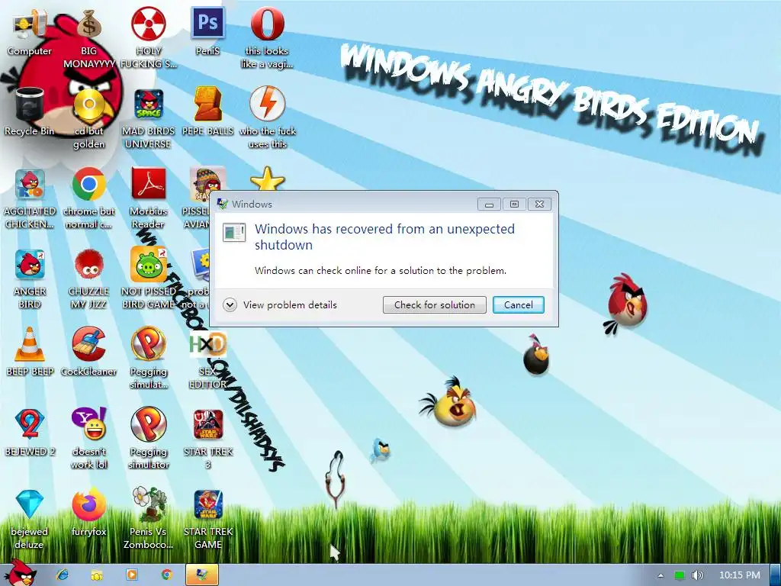Launch BEJEWED 2 desktop icon
The height and width of the screenshot is (586, 781).
30,432
